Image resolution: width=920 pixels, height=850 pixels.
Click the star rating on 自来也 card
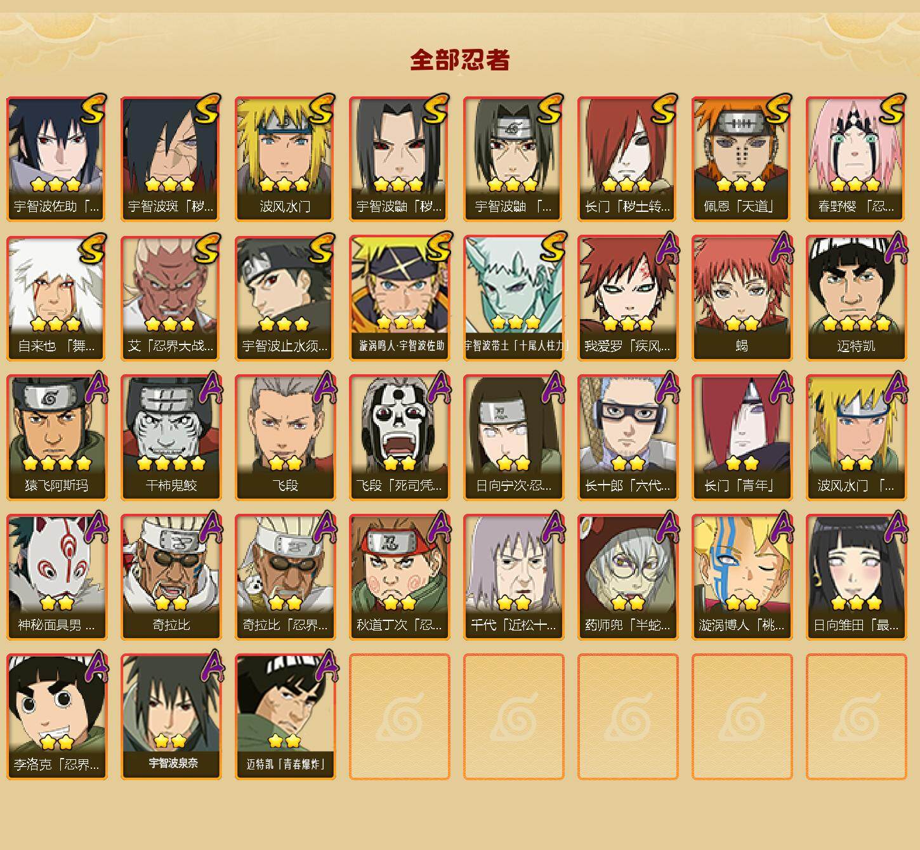coord(56,324)
